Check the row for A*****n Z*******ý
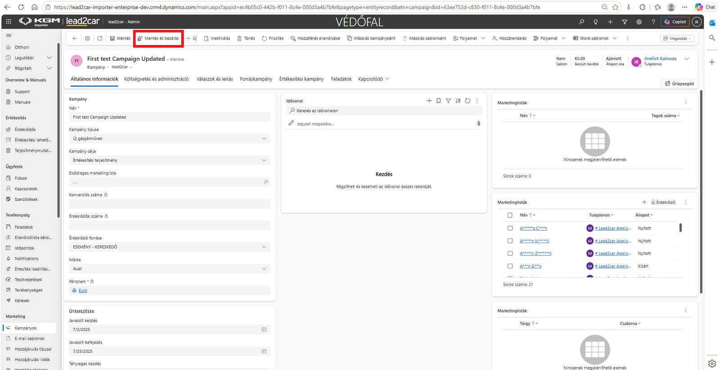 click(510, 253)
